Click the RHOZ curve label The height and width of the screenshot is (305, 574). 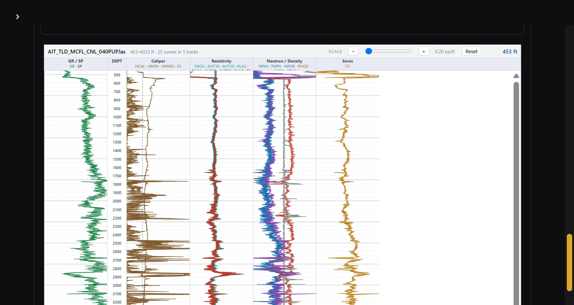[x=303, y=66]
